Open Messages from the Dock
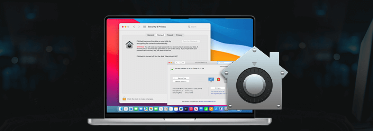The width and height of the screenshot is (373, 131). click(136, 109)
